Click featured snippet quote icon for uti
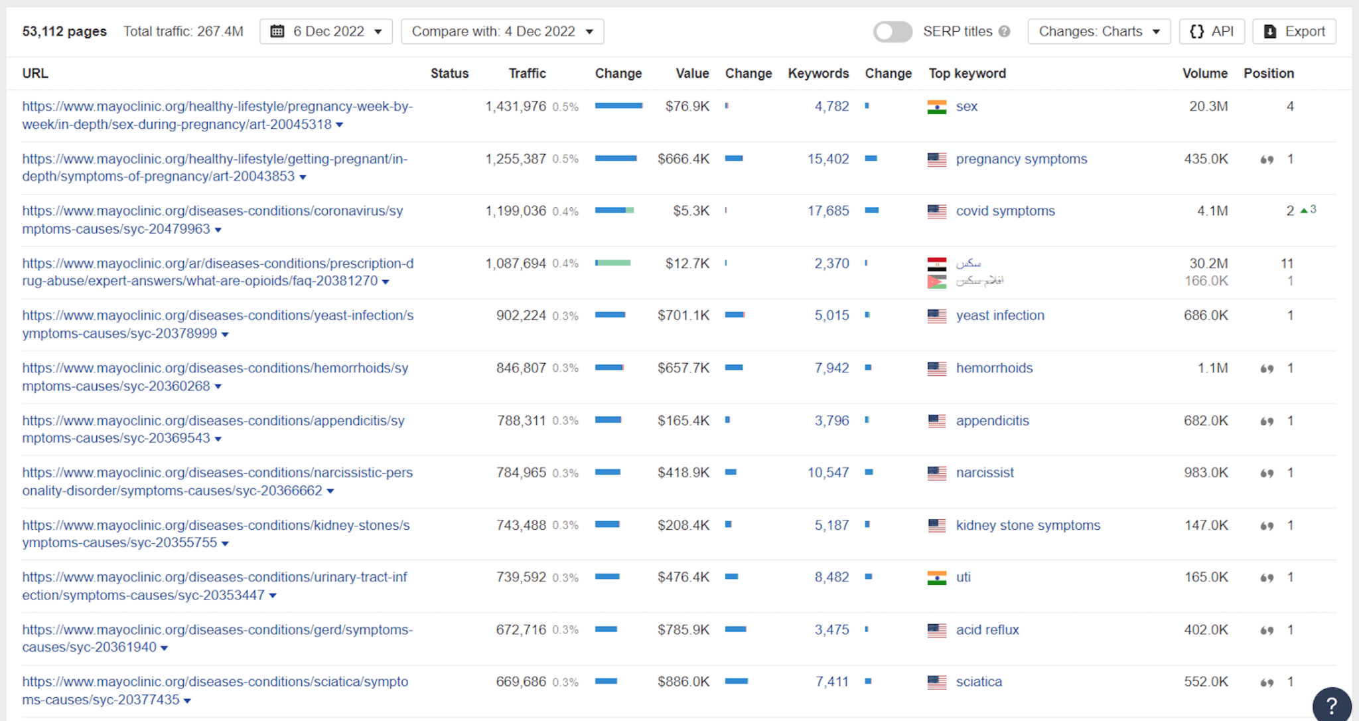This screenshot has height=721, width=1359. pyautogui.click(x=1267, y=578)
